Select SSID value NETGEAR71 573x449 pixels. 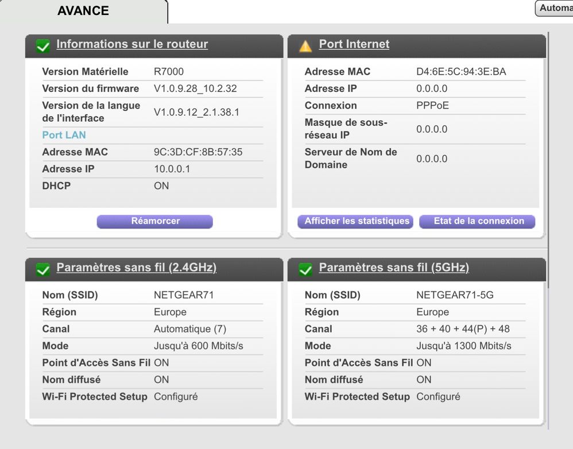pos(184,295)
